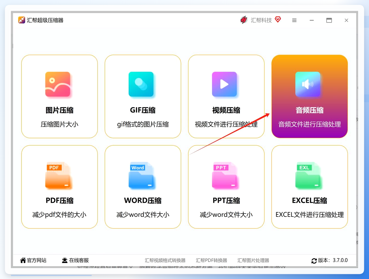The width and height of the screenshot is (369, 279).
Task: Click the 音频文件进行压缩处理 description
Action: point(309,124)
